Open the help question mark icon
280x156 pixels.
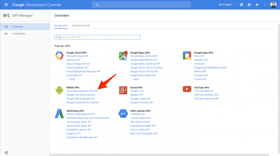pyautogui.click(x=257, y=5)
